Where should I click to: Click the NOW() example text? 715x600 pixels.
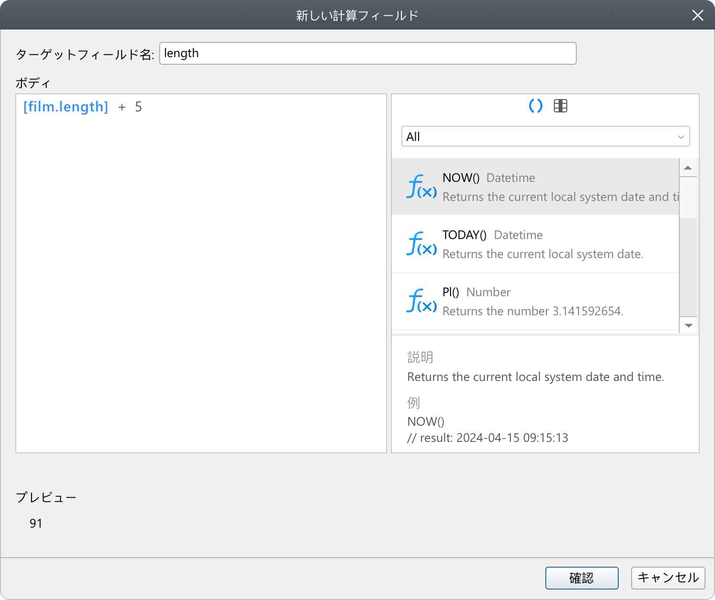[x=426, y=421]
